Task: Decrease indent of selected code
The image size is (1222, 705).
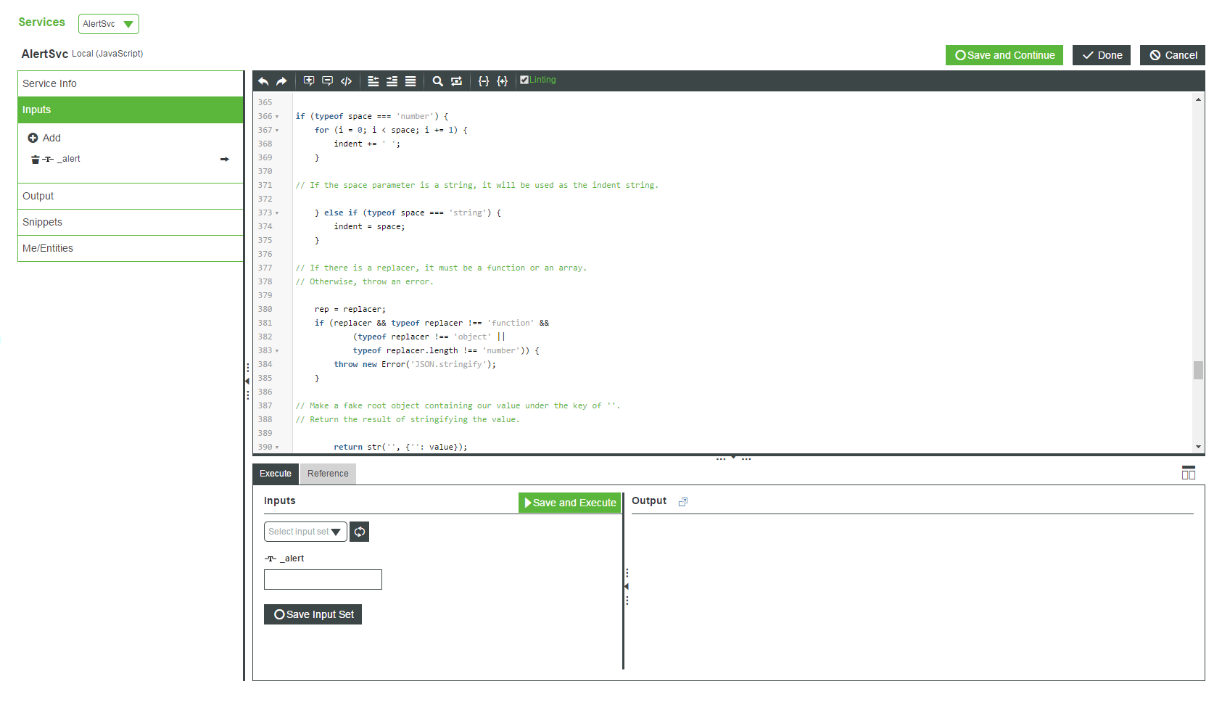Action: click(x=373, y=81)
